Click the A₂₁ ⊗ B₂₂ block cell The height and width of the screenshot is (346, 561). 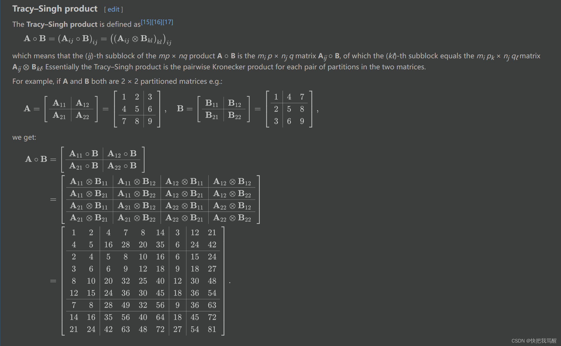click(136, 218)
